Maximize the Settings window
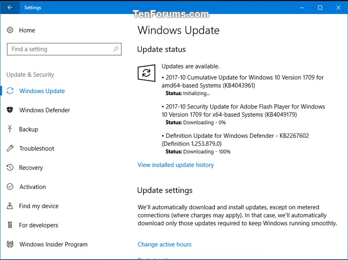The width and height of the screenshot is (348, 260). pyautogui.click(x=320, y=7)
